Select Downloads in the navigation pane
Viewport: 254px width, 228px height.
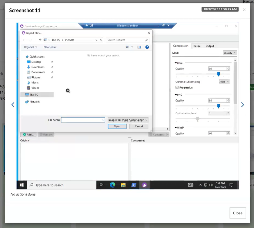[x=38, y=67]
